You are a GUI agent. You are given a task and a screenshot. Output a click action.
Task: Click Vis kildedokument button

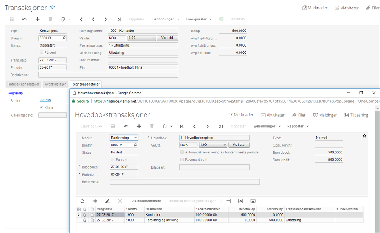coord(146,201)
